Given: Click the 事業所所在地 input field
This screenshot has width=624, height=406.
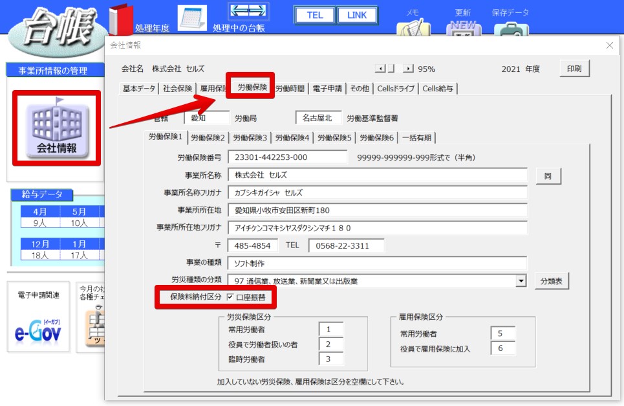Looking at the screenshot, I should (378, 210).
